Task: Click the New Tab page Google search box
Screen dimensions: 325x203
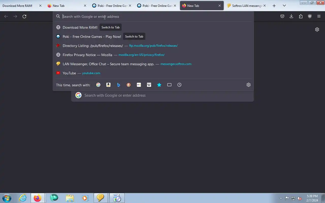Action: click(x=162, y=95)
